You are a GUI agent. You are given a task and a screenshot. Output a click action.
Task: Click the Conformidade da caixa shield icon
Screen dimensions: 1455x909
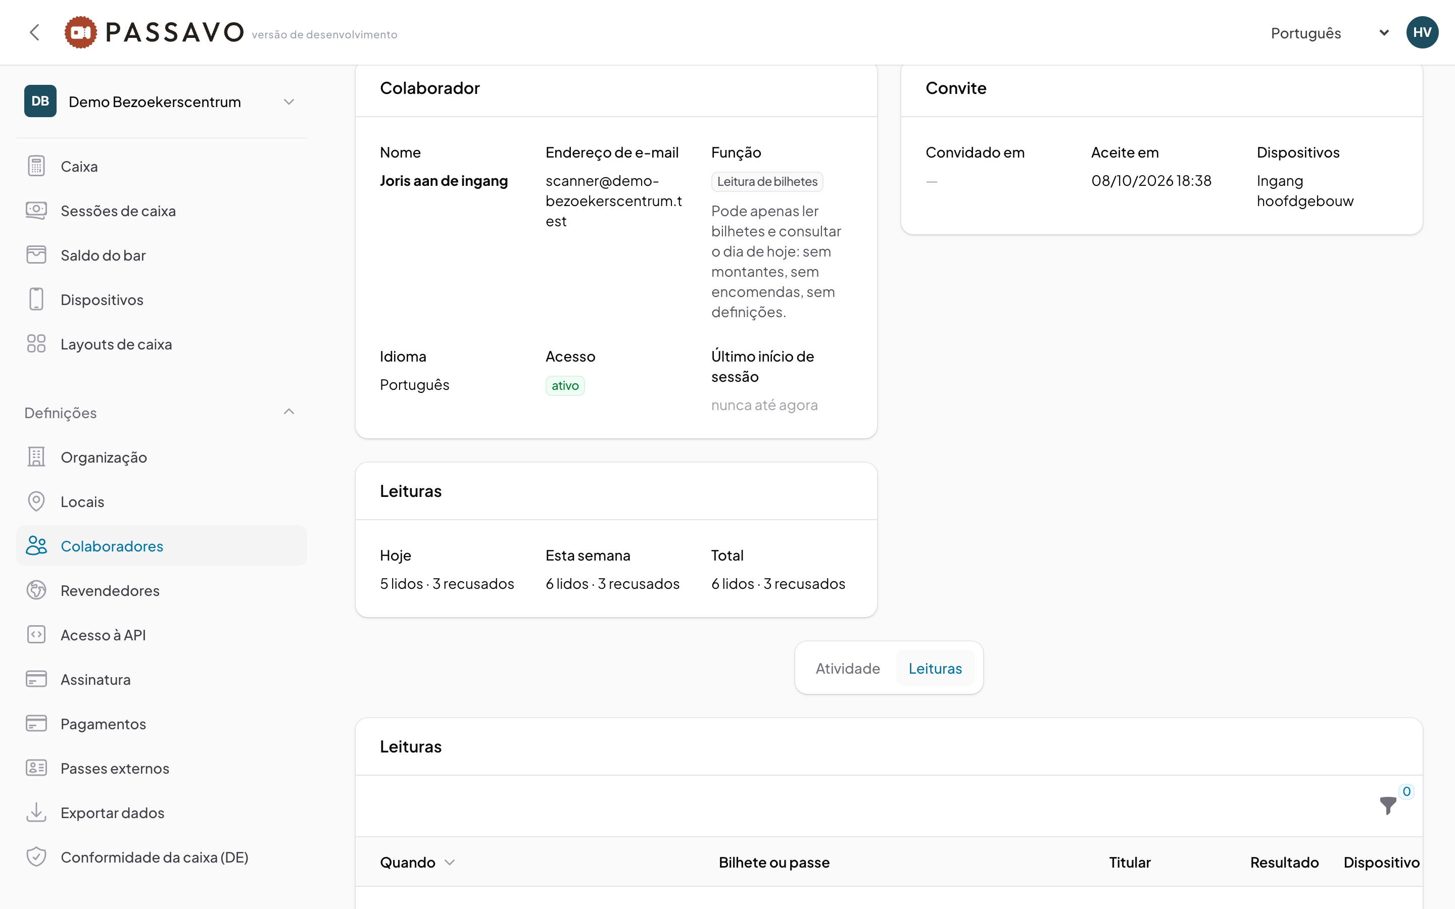36,857
